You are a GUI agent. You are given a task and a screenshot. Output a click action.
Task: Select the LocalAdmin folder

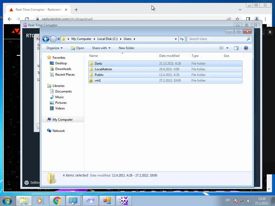click(165, 69)
